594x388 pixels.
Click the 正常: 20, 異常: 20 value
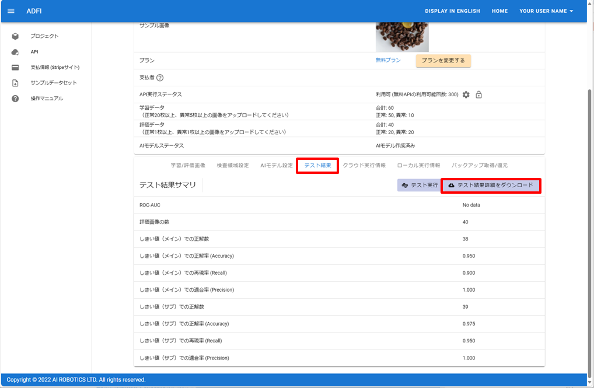point(395,132)
